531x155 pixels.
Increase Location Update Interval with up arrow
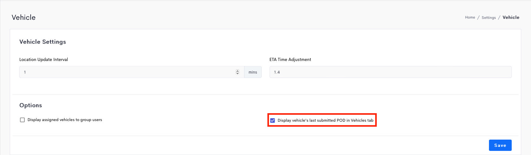(x=237, y=71)
